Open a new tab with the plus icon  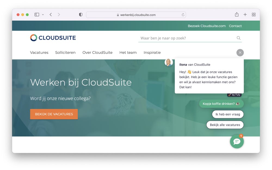coord(245,15)
